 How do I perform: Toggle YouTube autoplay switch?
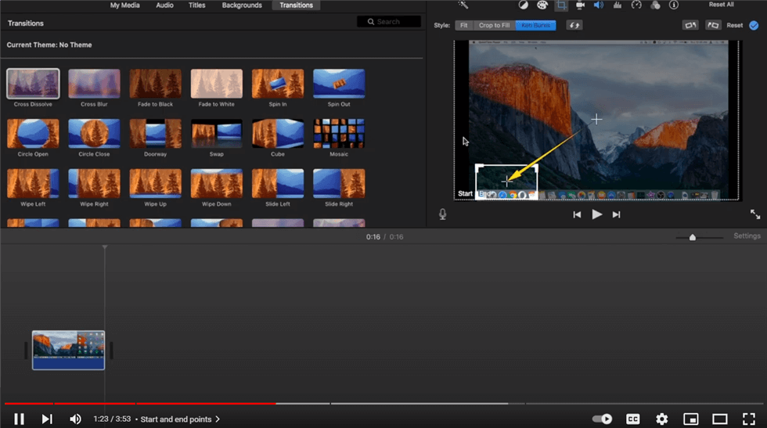click(602, 419)
